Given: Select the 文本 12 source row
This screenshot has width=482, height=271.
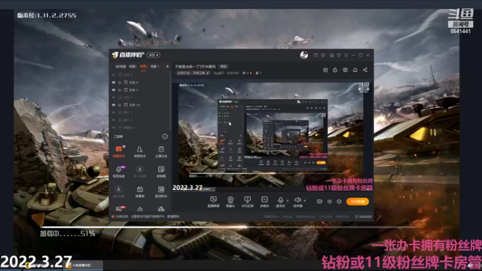Looking at the screenshot, I should pos(140,105).
